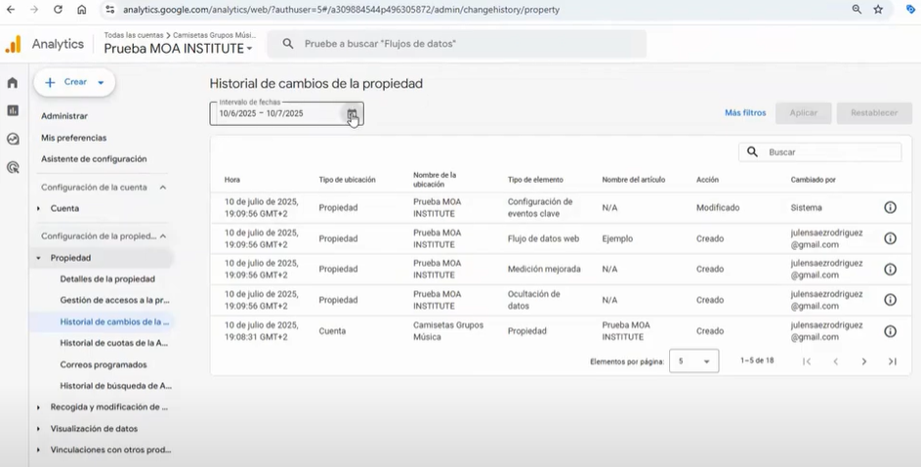Click Camisetas Grupos Música location cell
The image size is (921, 467).
click(x=448, y=331)
